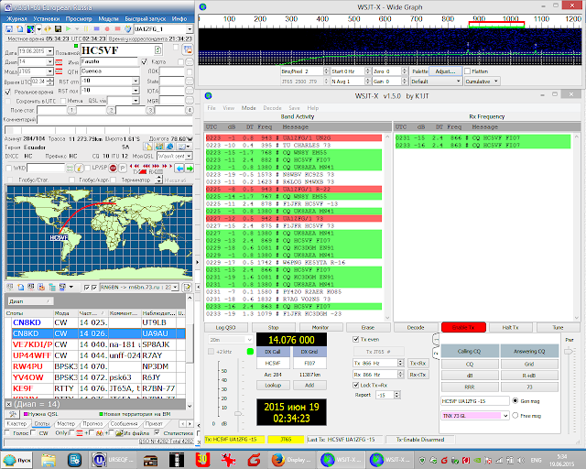Open the date dropdown showing 19.06.2015

coord(49,51)
